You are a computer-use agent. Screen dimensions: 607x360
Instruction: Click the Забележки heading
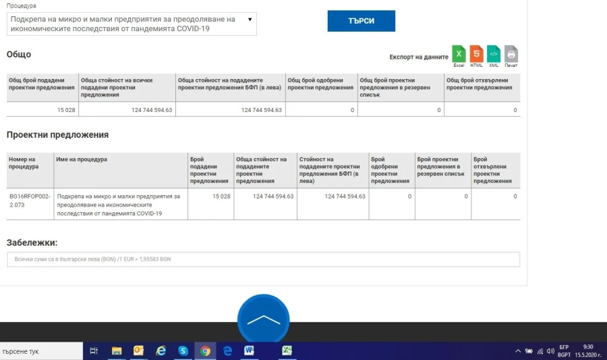[32, 242]
